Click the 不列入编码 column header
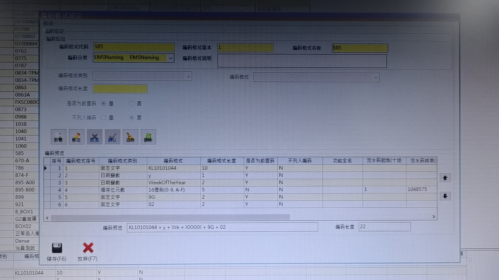The height and width of the screenshot is (280, 499). 300,161
